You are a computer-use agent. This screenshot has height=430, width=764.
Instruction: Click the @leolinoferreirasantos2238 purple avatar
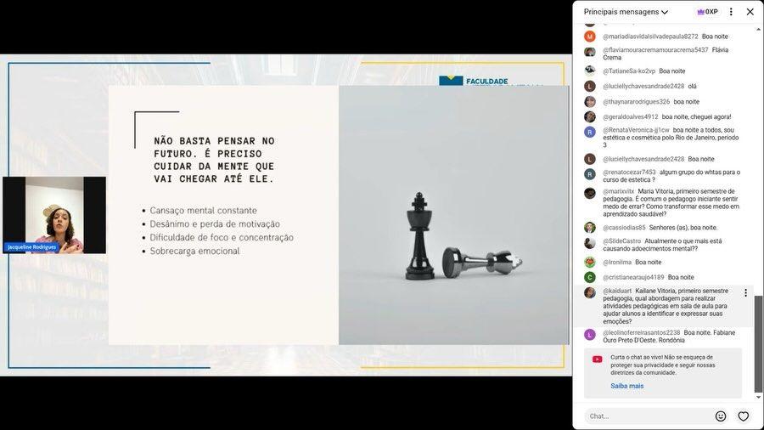[590, 334]
